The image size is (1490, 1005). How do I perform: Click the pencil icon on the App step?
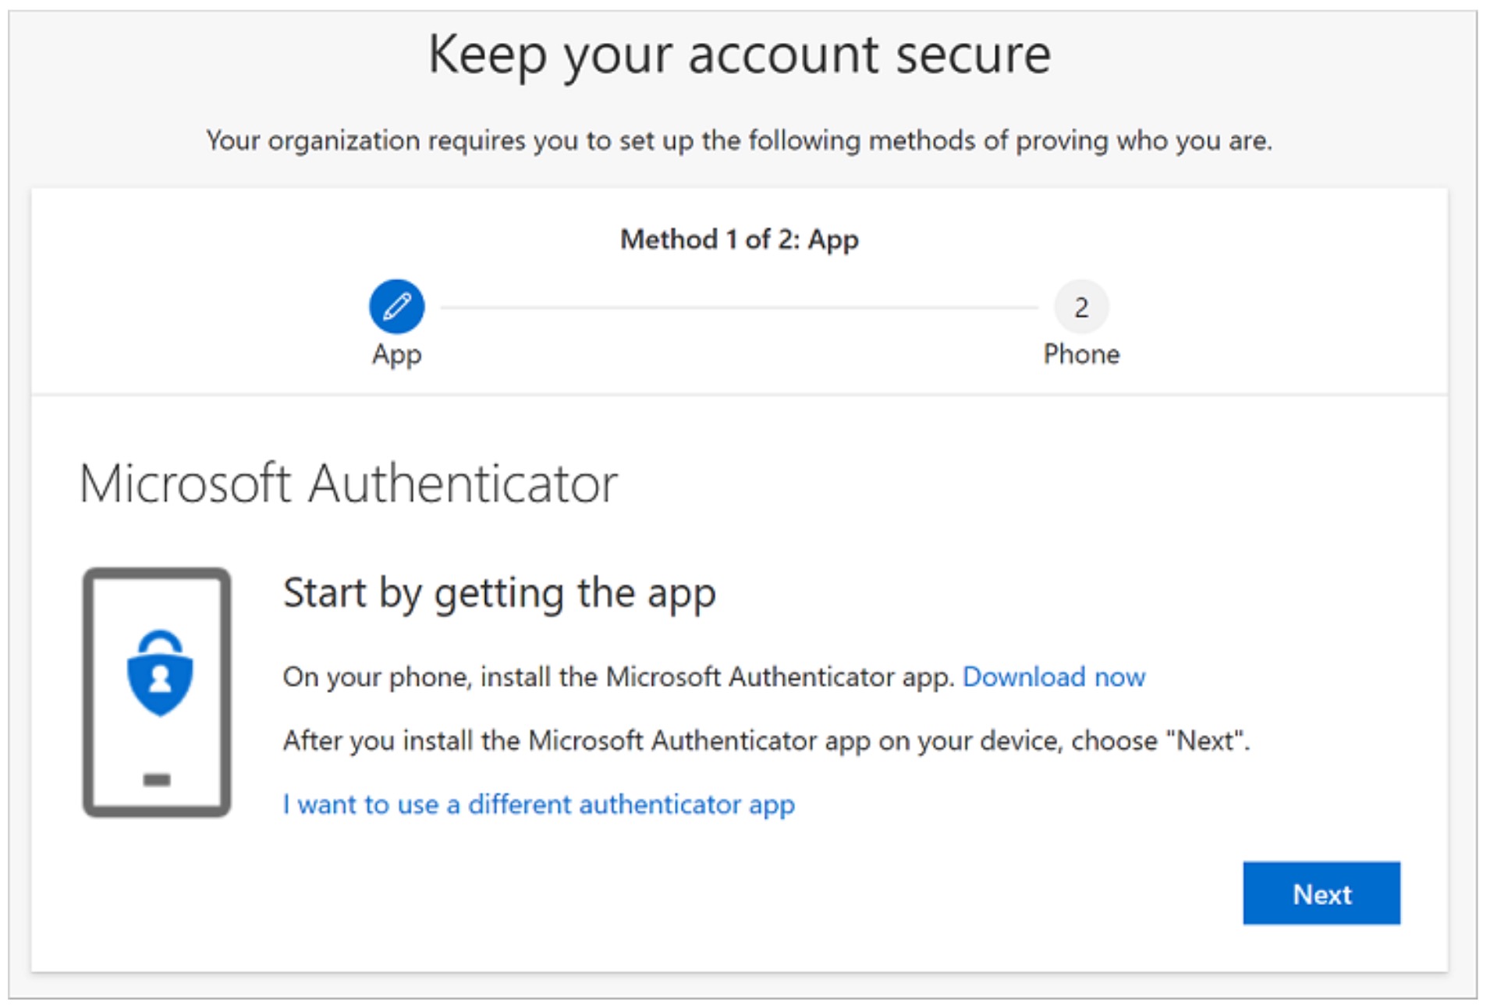tap(396, 307)
